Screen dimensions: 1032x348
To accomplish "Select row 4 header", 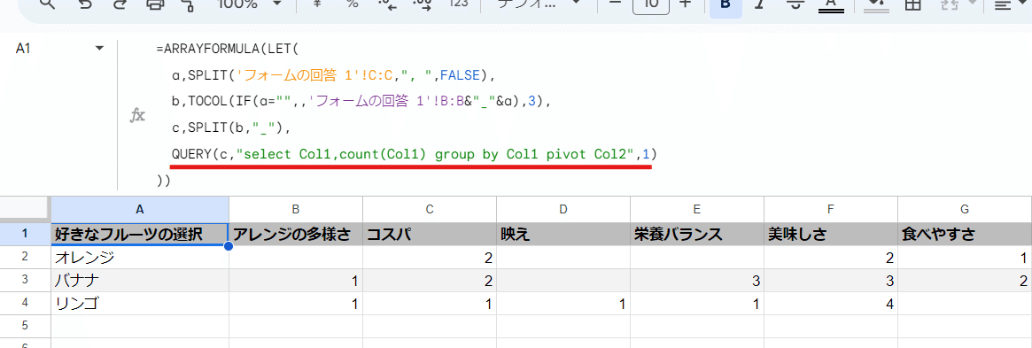I will (x=25, y=303).
